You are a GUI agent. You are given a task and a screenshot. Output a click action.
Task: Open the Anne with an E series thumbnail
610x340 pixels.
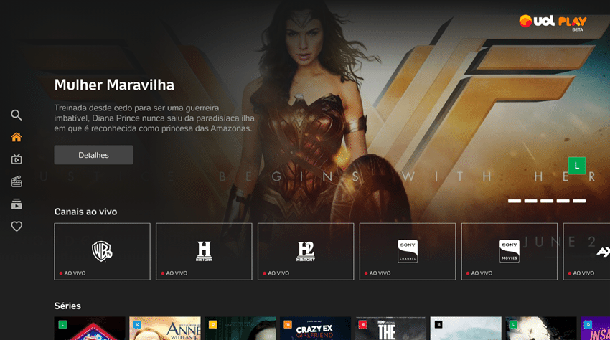coord(165,329)
